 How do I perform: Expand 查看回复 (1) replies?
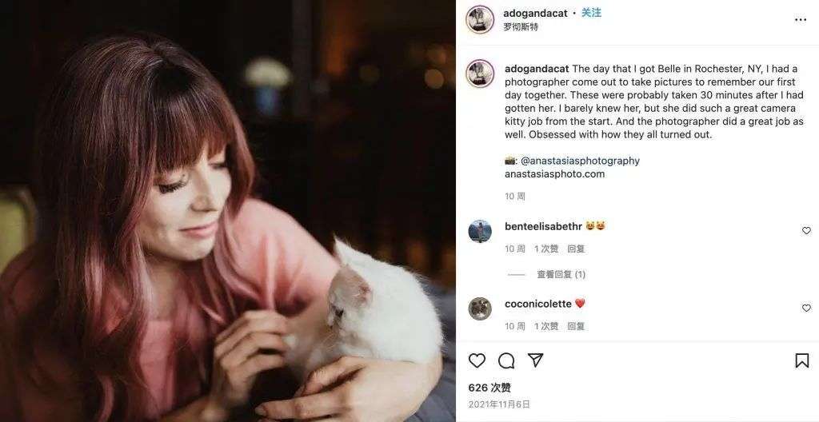561,274
